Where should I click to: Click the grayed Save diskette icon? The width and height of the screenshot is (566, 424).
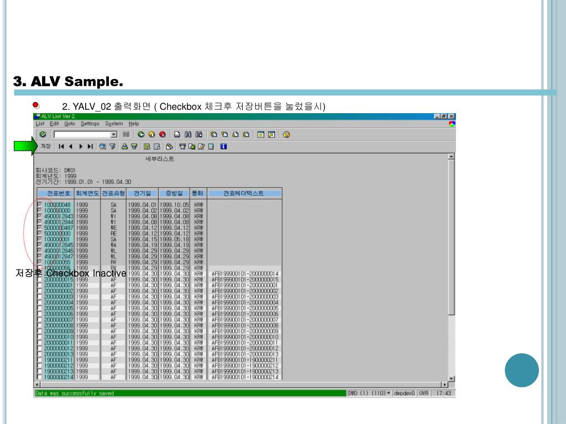[126, 135]
